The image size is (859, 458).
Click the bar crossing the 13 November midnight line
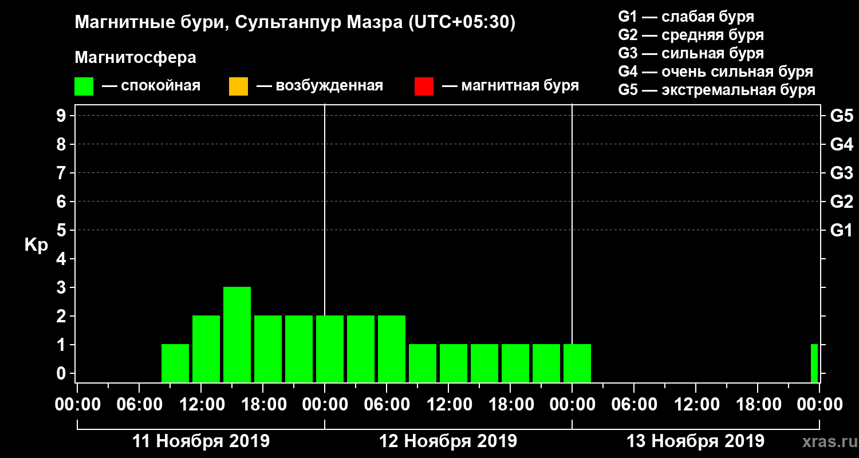[x=577, y=363]
